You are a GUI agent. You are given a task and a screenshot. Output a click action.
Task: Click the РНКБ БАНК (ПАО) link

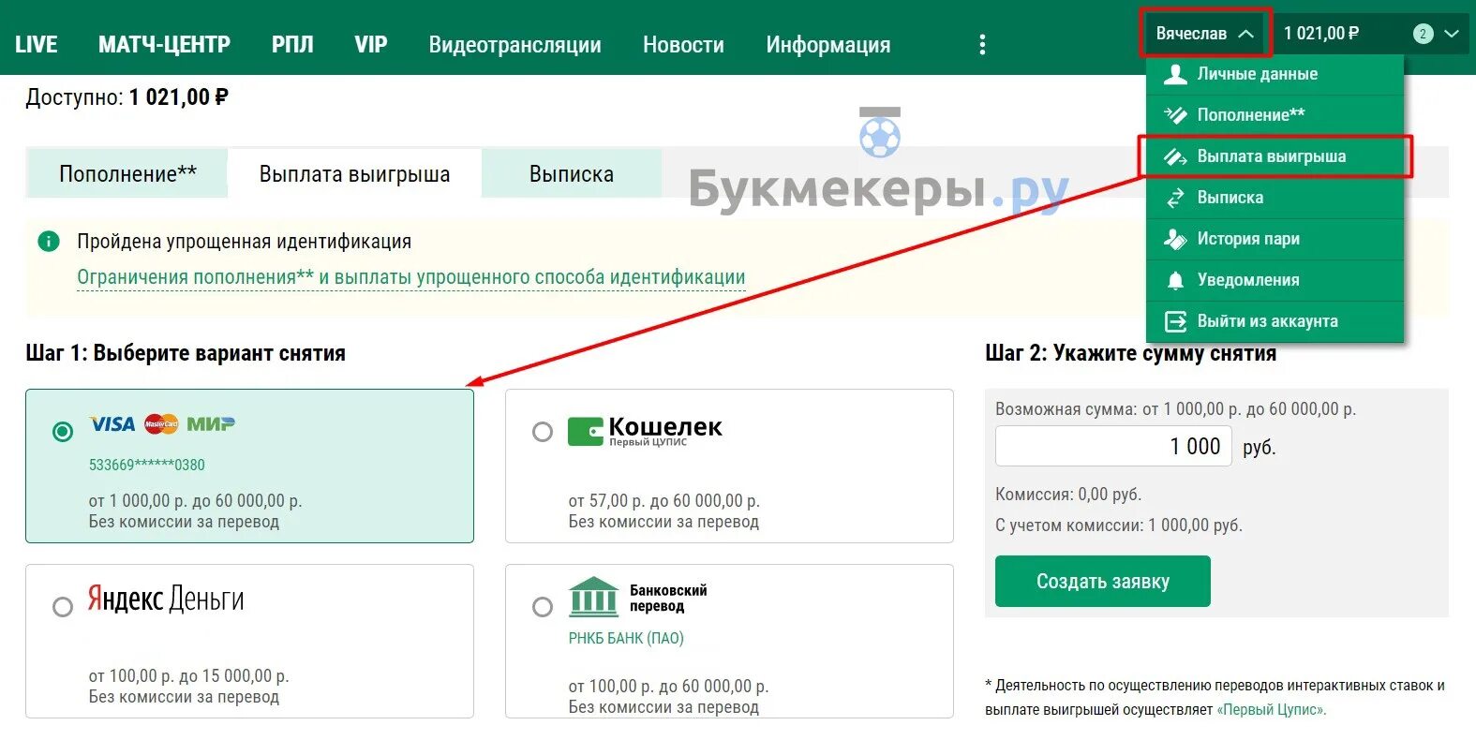[626, 639]
